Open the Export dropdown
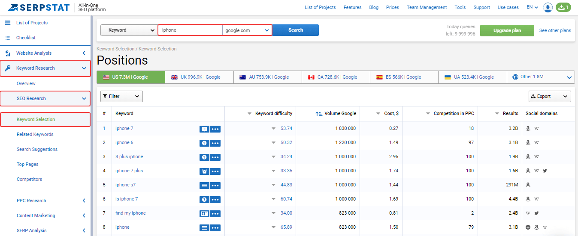578x236 pixels. (550, 96)
